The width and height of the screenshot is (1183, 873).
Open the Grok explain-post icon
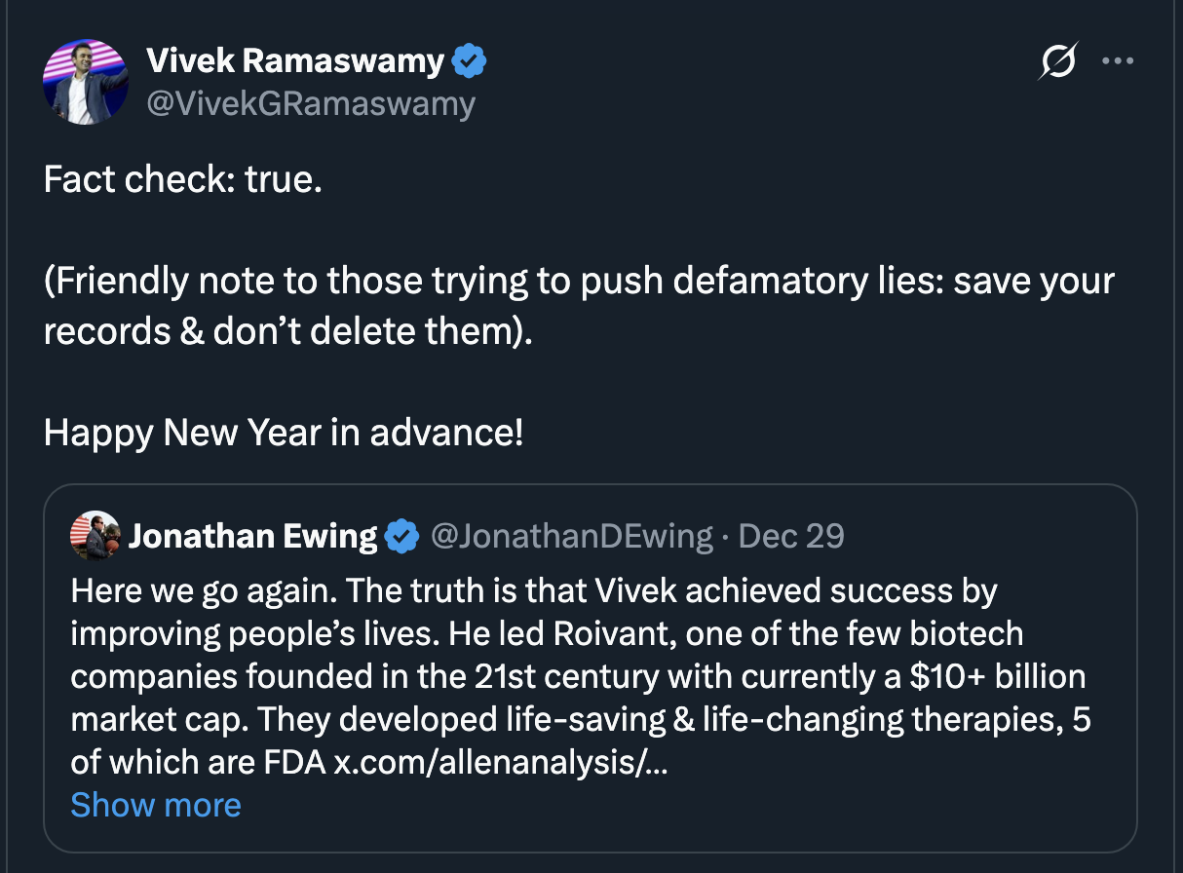tap(1058, 62)
